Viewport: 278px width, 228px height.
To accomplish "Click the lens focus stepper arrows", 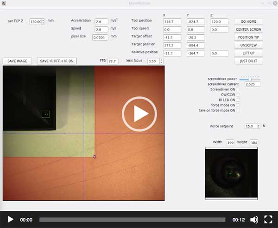I will (161, 61).
